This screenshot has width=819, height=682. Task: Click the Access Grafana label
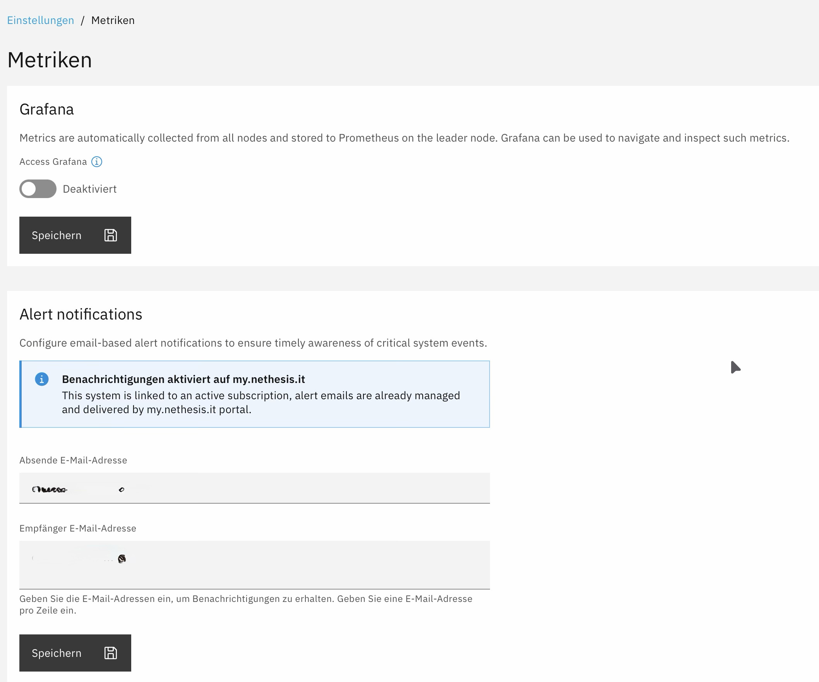point(53,162)
